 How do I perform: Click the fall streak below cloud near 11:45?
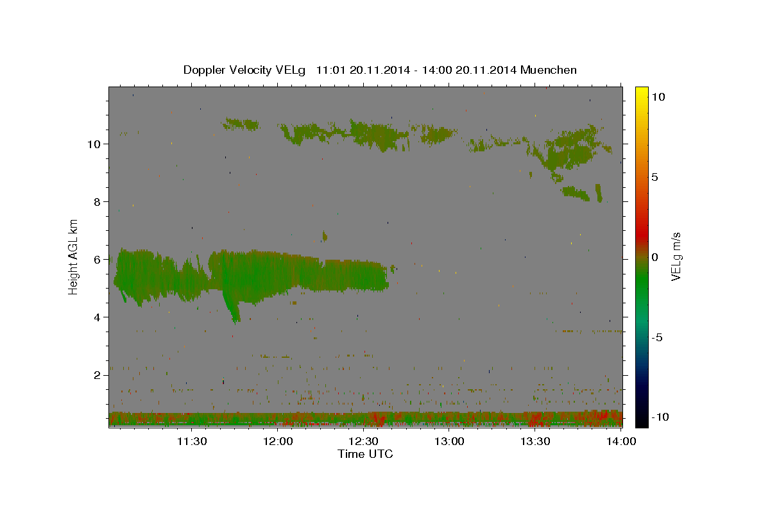coord(232,308)
